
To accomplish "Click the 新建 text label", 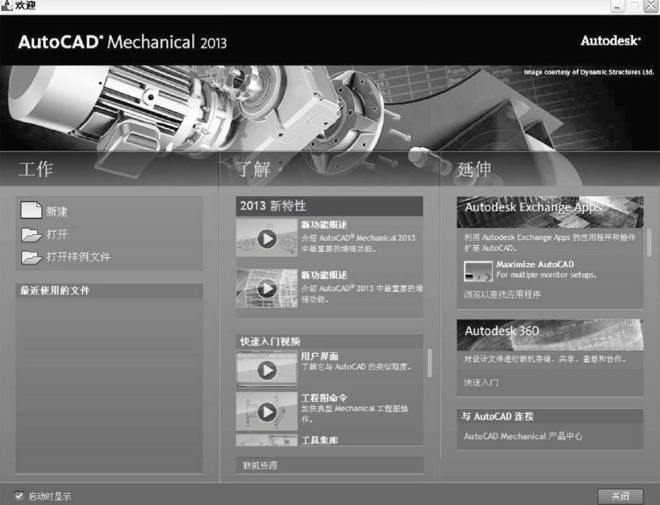I will 57,211.
